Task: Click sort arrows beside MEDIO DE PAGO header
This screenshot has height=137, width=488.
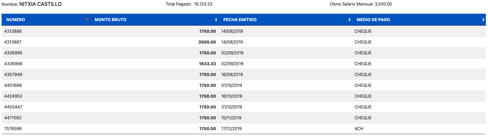Action: coord(483,20)
